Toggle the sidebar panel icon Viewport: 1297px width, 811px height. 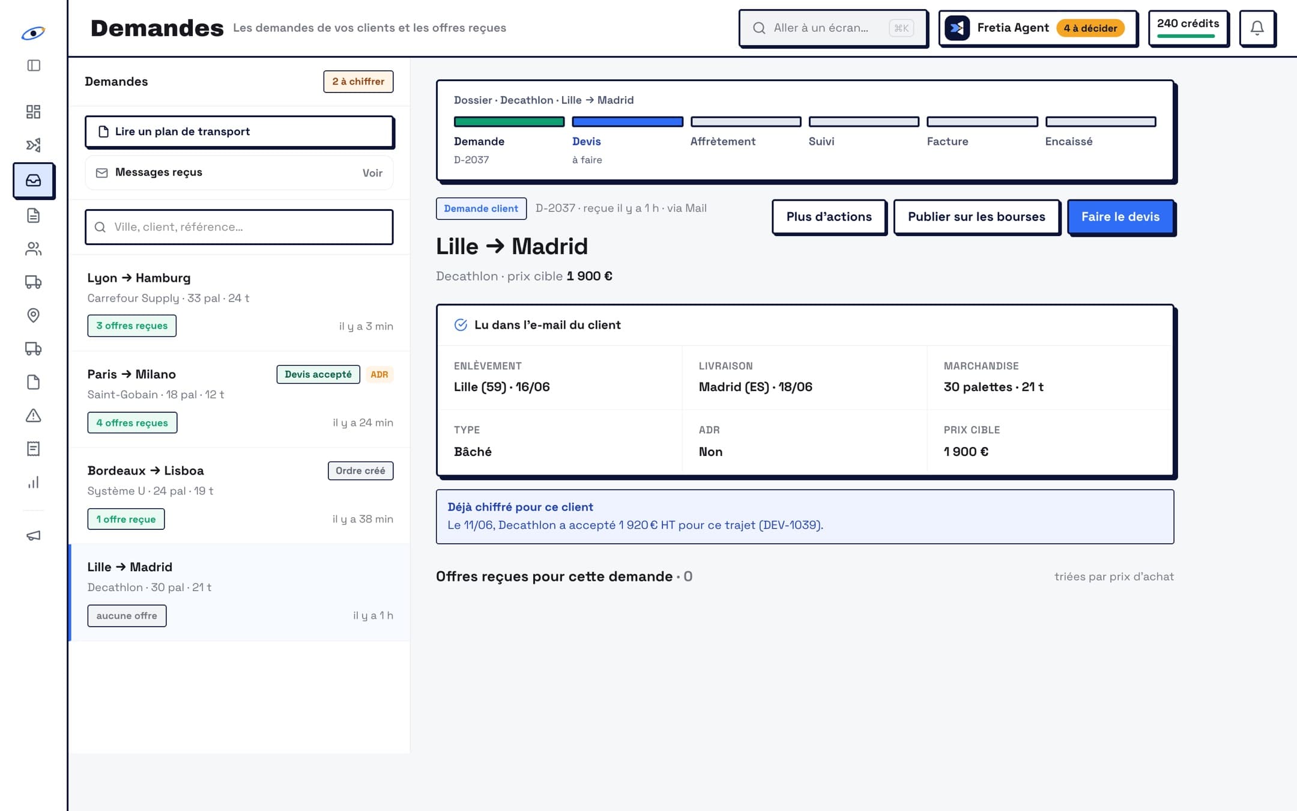[x=34, y=65]
